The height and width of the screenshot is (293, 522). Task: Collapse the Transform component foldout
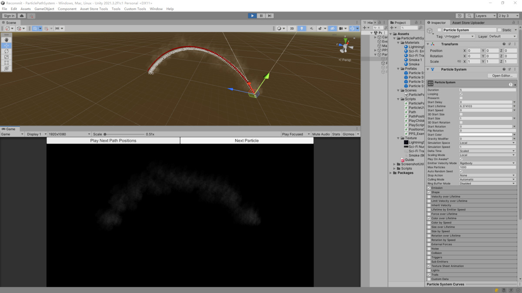[x=428, y=44]
